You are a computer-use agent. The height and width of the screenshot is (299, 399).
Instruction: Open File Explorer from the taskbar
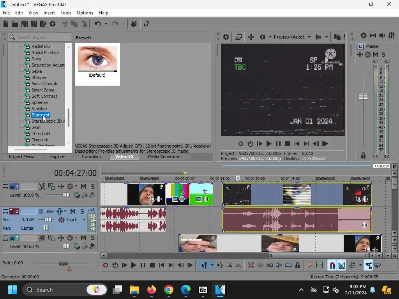tap(134, 290)
